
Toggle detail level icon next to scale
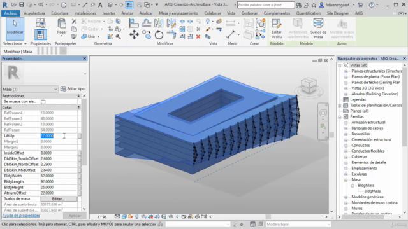tap(117, 216)
